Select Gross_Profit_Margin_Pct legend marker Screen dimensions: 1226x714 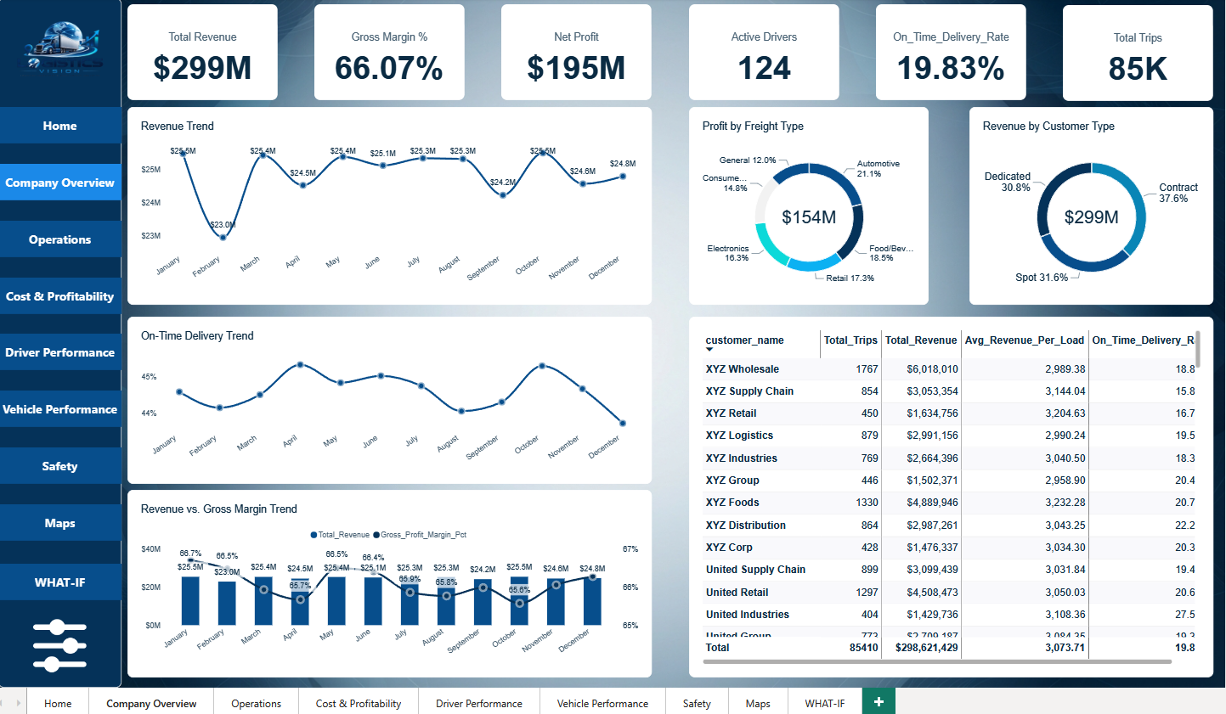376,535
